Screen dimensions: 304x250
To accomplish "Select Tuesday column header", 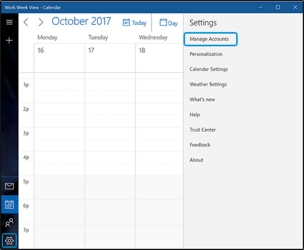I will 98,37.
